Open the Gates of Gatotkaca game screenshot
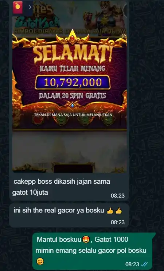Viewport: 164px width, 271px height. click(70, 87)
